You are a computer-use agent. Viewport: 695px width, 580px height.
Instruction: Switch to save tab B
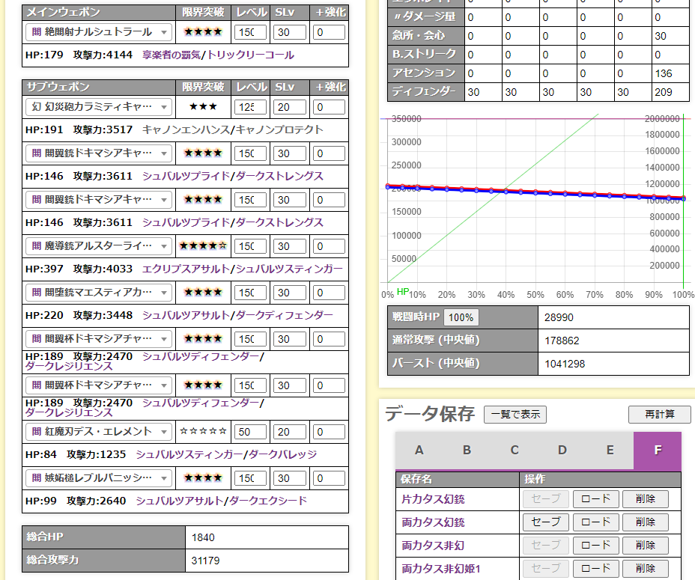point(467,451)
